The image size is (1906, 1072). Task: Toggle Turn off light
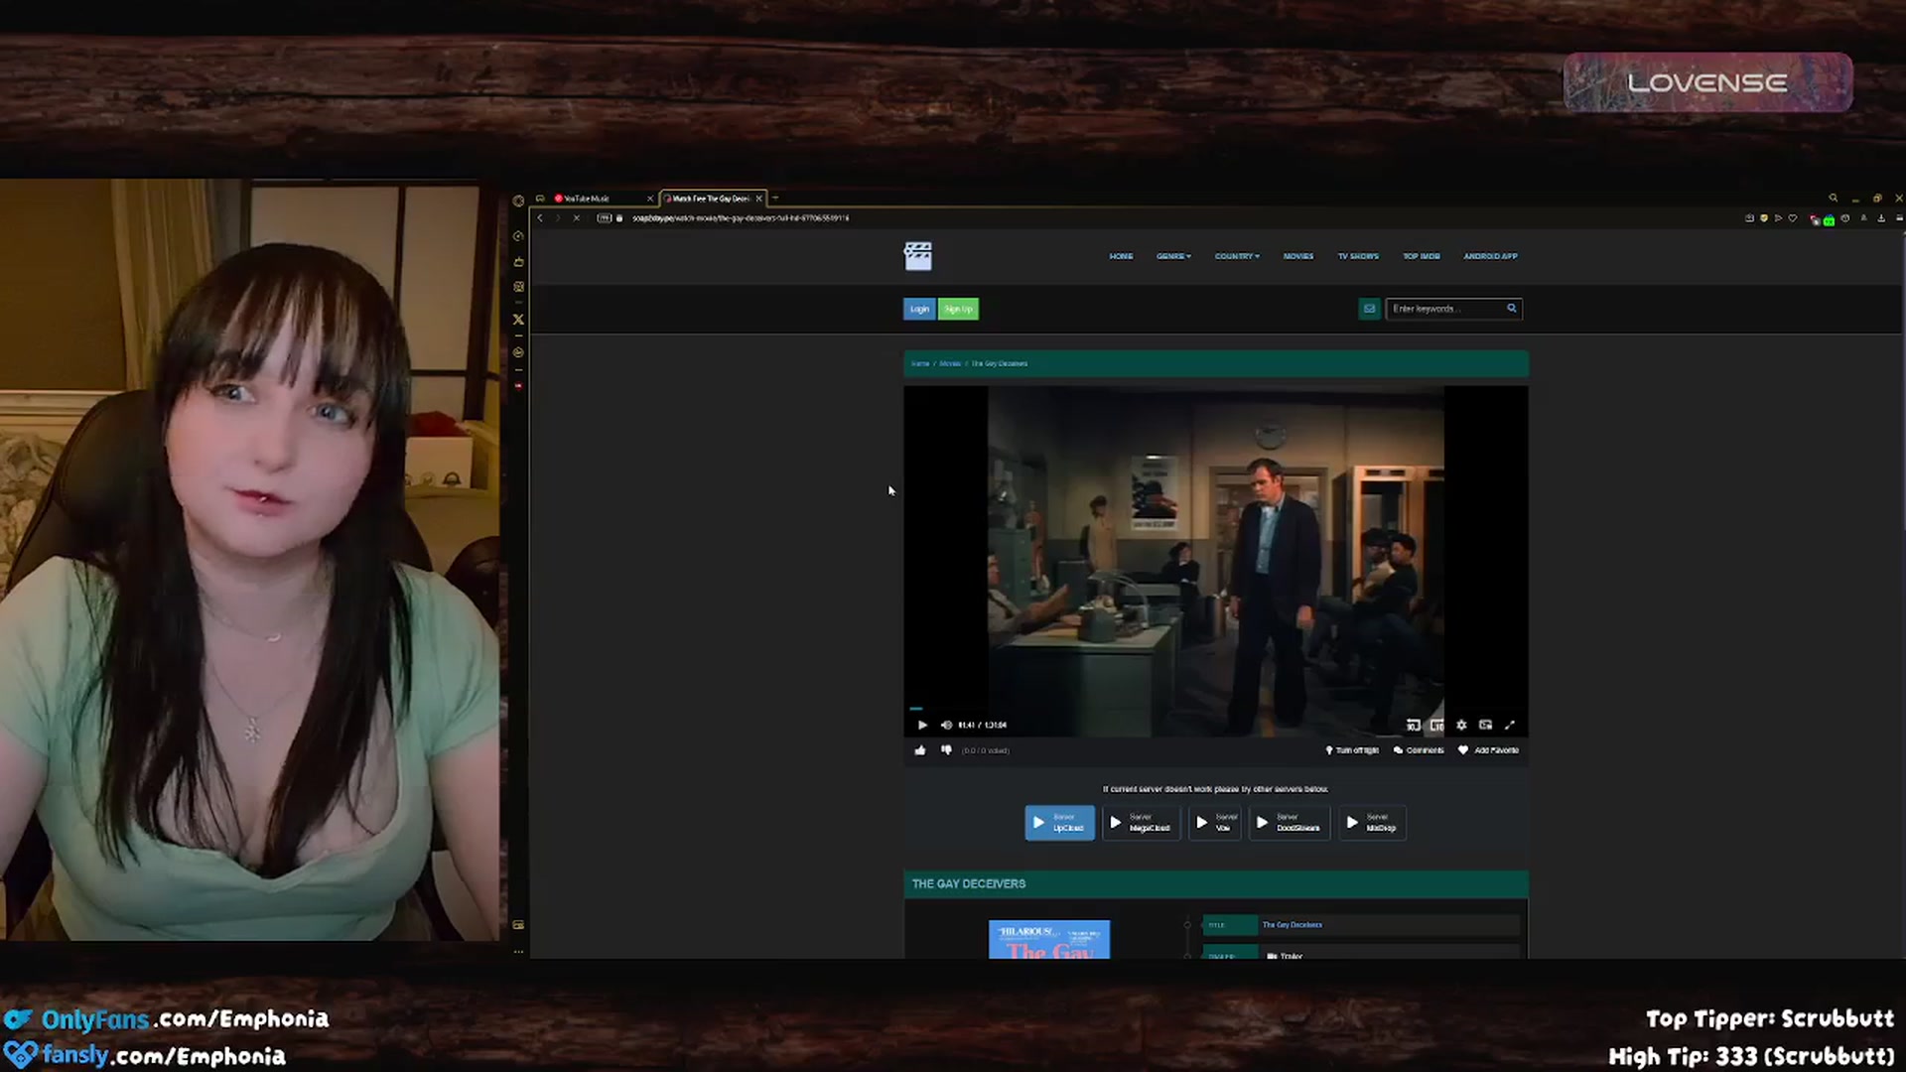[1352, 750]
